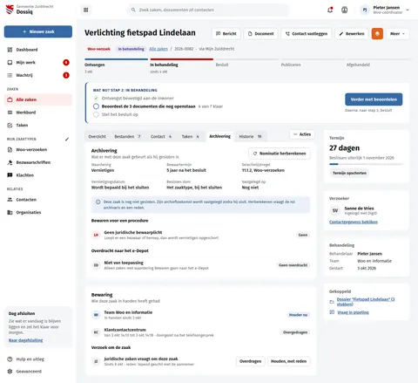Open the app grid menu icon
The image size is (418, 383).
[85, 10]
